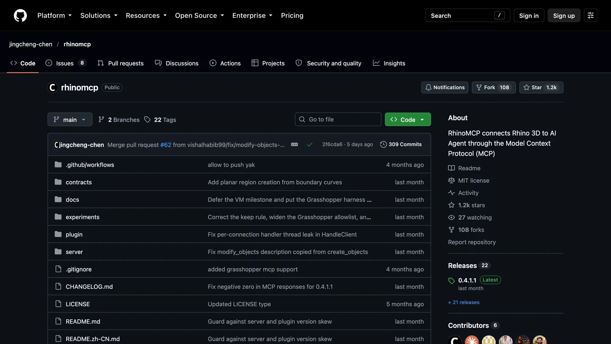Click the experiments folder icon
The width and height of the screenshot is (611, 344).
[58, 217]
